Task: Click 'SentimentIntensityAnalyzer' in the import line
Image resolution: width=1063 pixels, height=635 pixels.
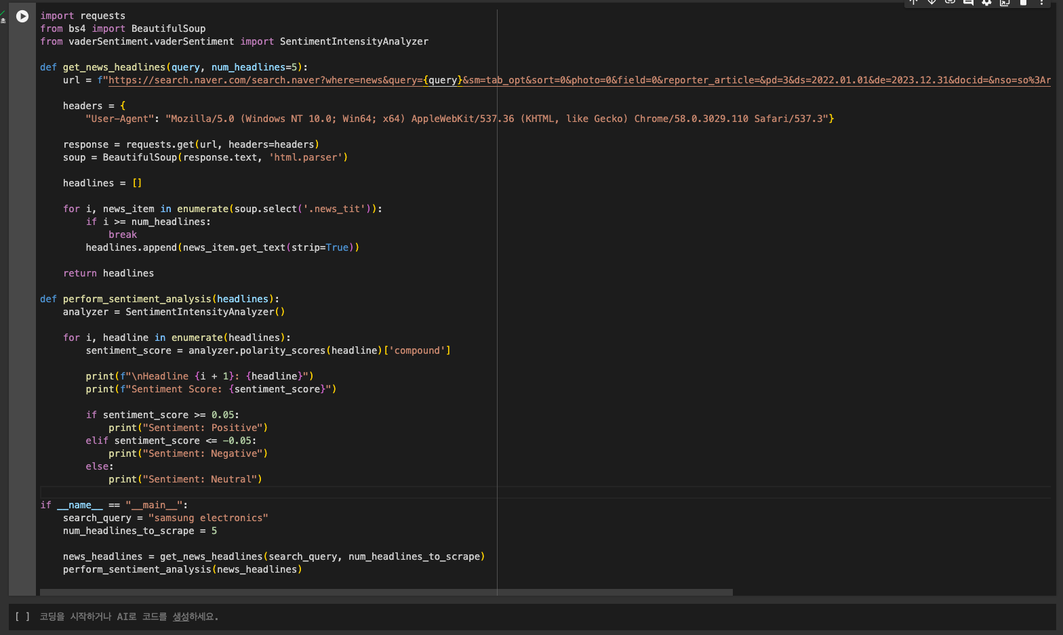Action: click(x=354, y=41)
